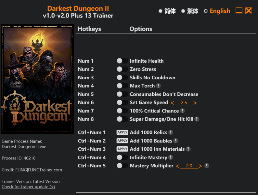258x195 pixels.
Task: Switch on Max Torch
Action: click(122, 86)
